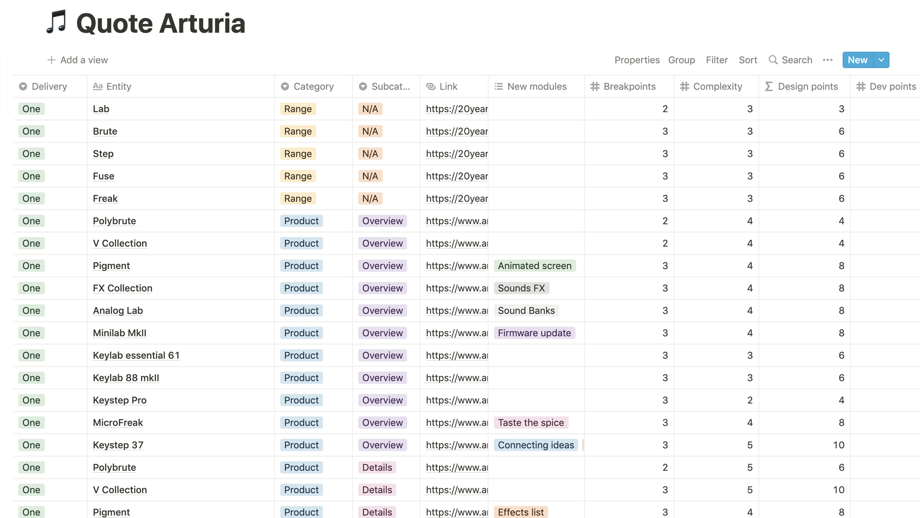Click the blue New button
The width and height of the screenshot is (920, 518).
click(x=858, y=60)
